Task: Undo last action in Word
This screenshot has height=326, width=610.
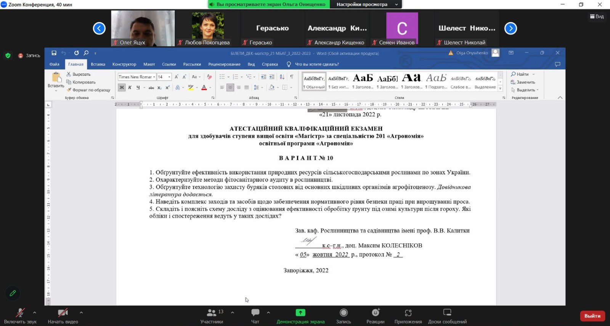Action: (64, 53)
